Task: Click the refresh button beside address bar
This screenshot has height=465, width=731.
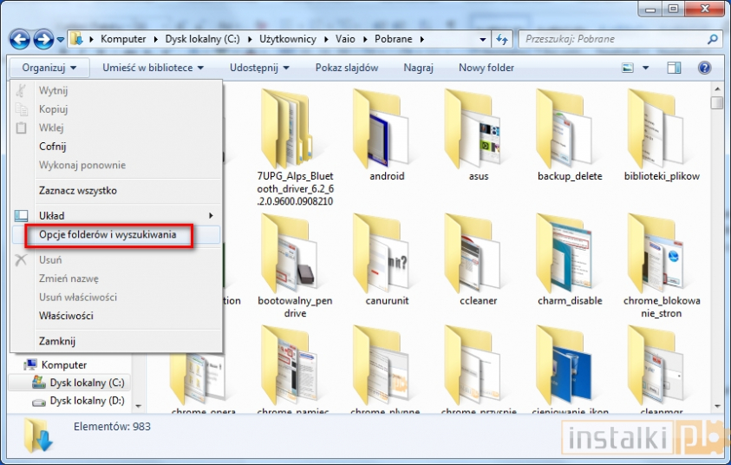Action: (x=502, y=39)
